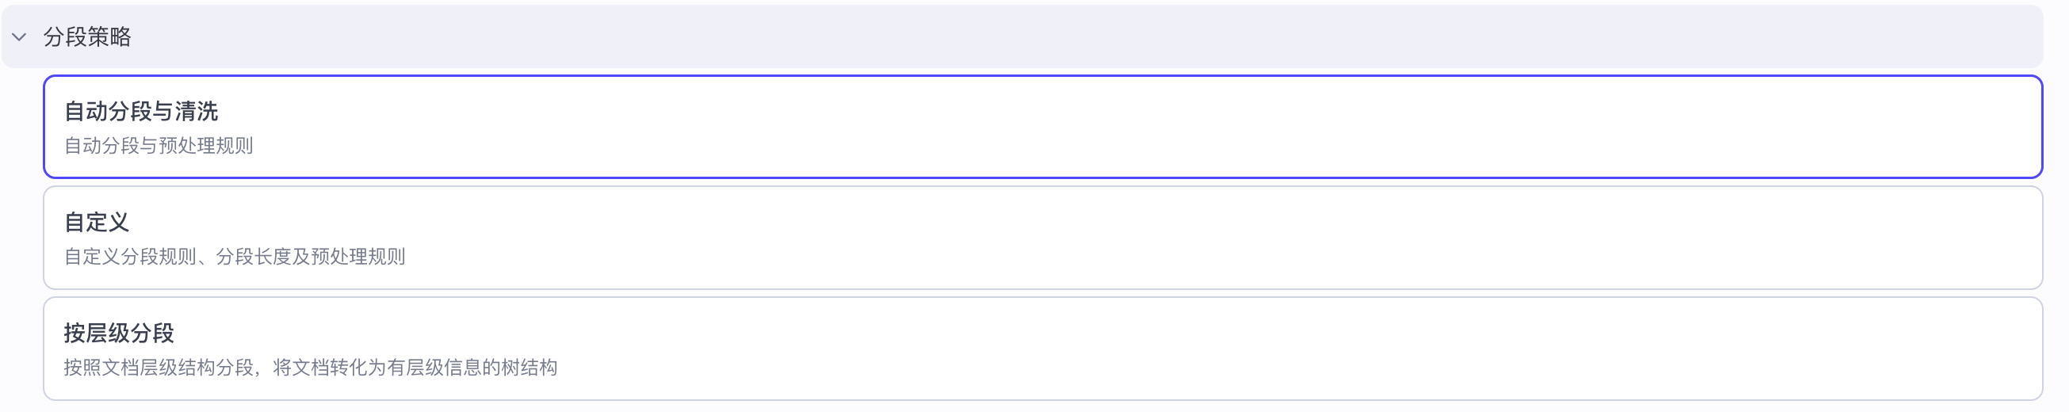The image size is (2069, 412).
Task: Click the 自定义分段规则、分段长度及预处理规则 description
Action: click(235, 257)
